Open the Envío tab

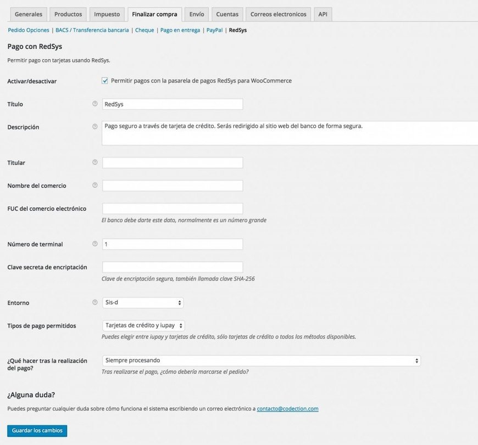point(197,14)
